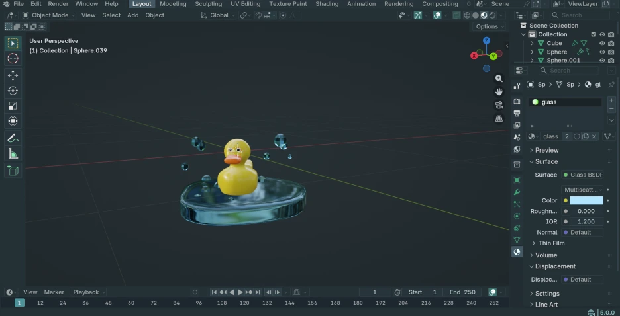Toggle proportional editing in header
Screen dimensions: 620x316
[283, 15]
